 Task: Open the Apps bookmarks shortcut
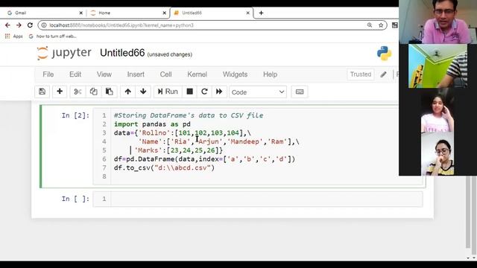(x=14, y=36)
